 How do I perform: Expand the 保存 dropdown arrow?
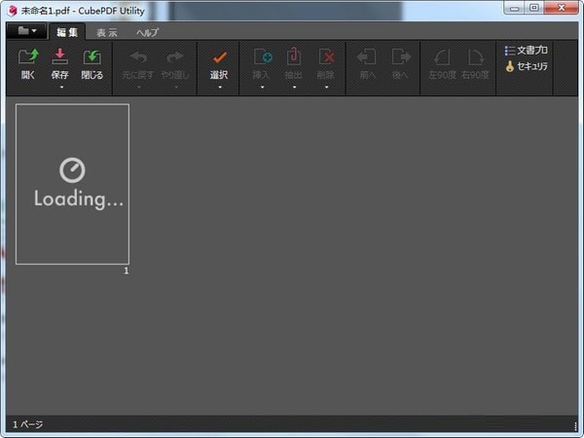point(62,88)
